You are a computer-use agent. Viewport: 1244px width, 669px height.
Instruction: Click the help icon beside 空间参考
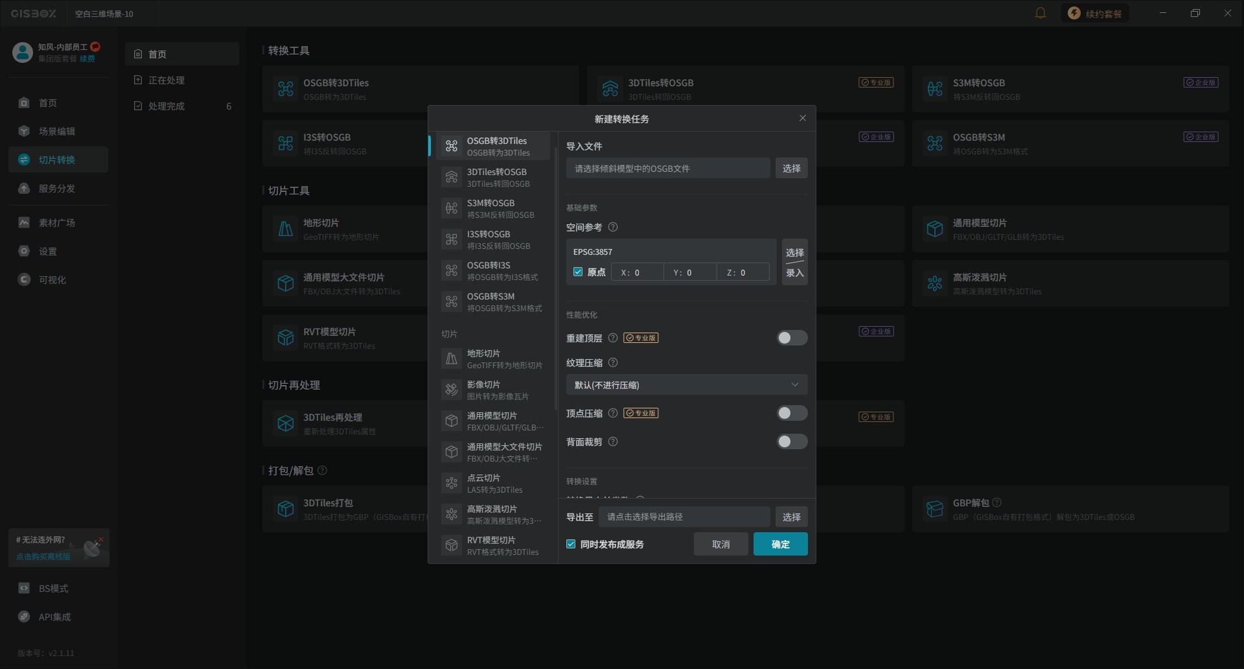pyautogui.click(x=613, y=228)
